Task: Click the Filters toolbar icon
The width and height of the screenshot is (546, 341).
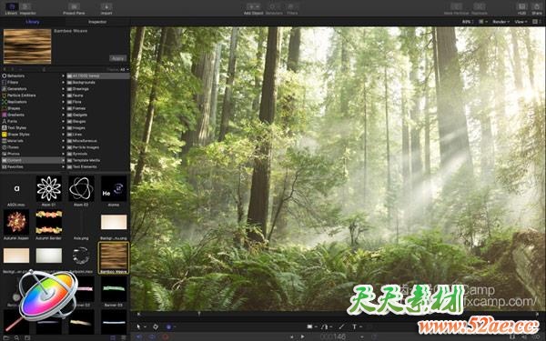Action: [x=292, y=6]
